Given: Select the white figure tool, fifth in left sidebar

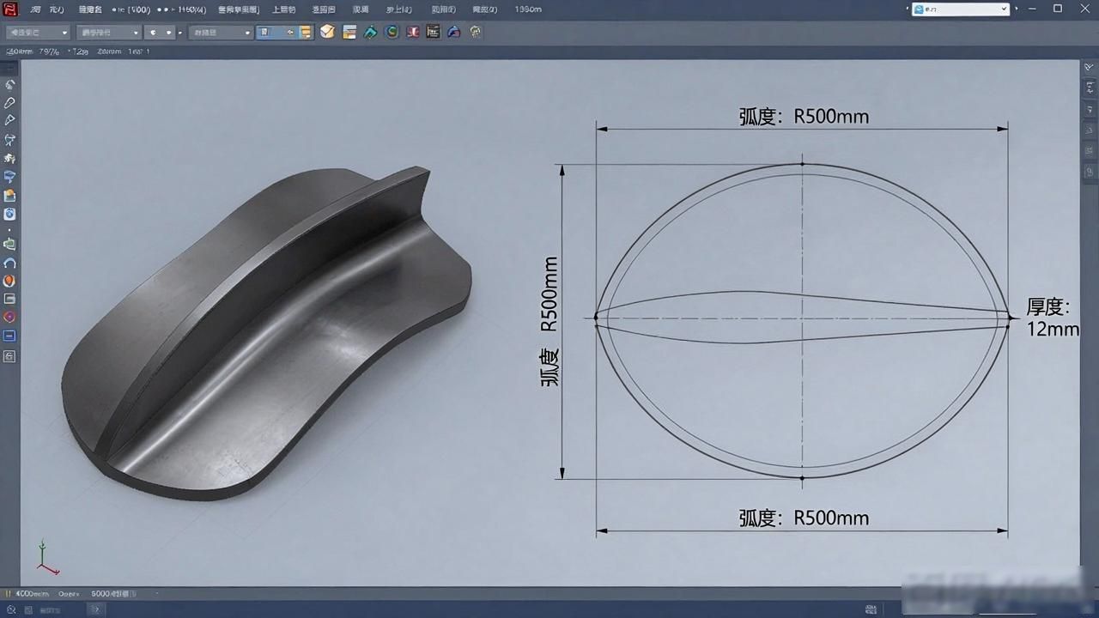Looking at the screenshot, I should [10, 158].
